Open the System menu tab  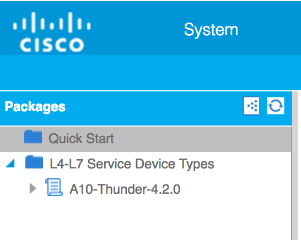click(x=211, y=30)
